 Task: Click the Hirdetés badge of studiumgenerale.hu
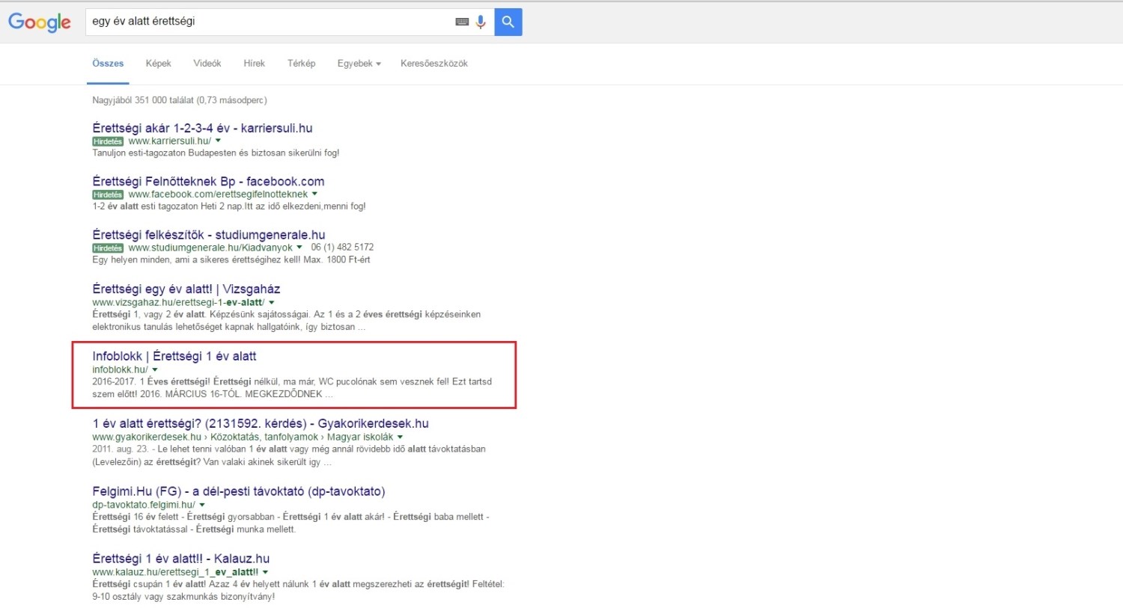[x=108, y=248]
